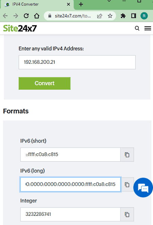153x225 pixels.
Task: Click the site24x7.com address bar
Action: tap(73, 16)
